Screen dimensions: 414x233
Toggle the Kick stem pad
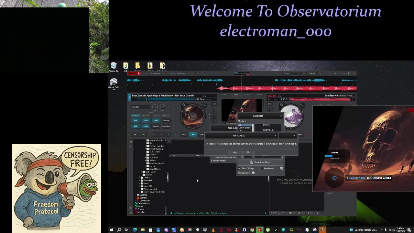pos(136,126)
